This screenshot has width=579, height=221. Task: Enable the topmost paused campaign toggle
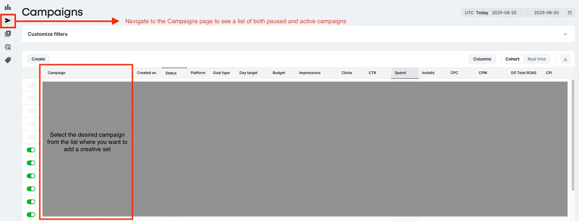point(30,85)
